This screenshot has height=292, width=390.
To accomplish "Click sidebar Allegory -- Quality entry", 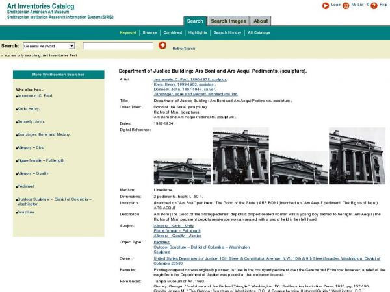I will [33, 173].
